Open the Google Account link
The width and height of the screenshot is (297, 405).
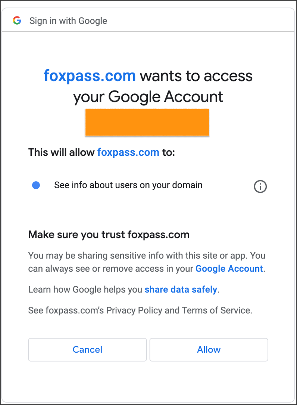pos(229,269)
